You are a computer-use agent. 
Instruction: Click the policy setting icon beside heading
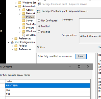[x=39, y=11]
